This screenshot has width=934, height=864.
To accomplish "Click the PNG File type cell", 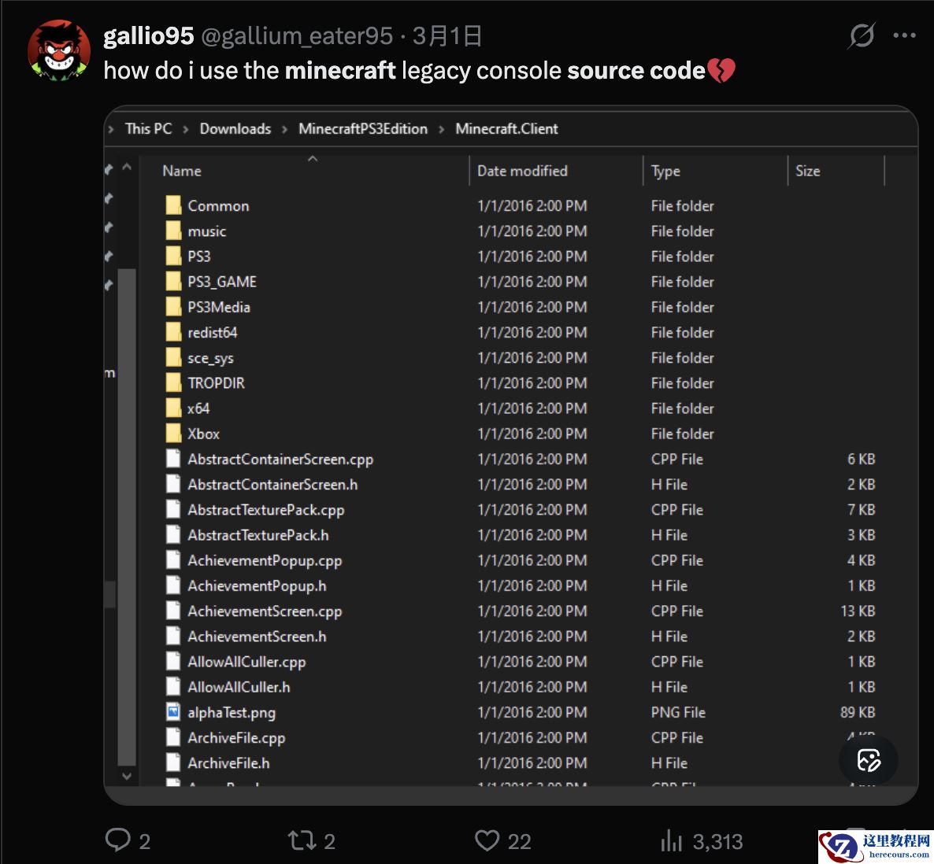I will (678, 712).
